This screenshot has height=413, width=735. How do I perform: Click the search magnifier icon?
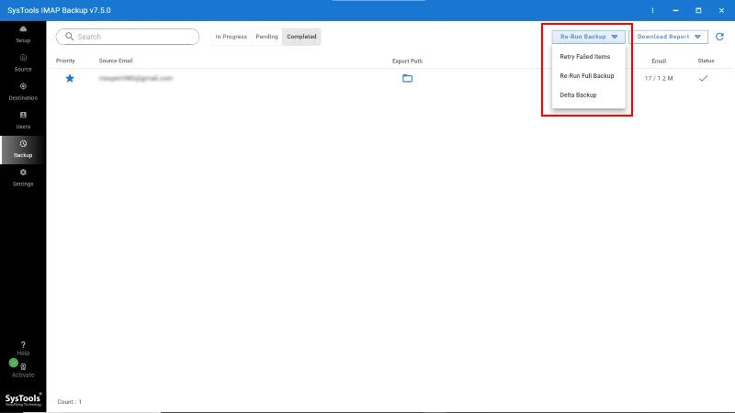coord(70,37)
